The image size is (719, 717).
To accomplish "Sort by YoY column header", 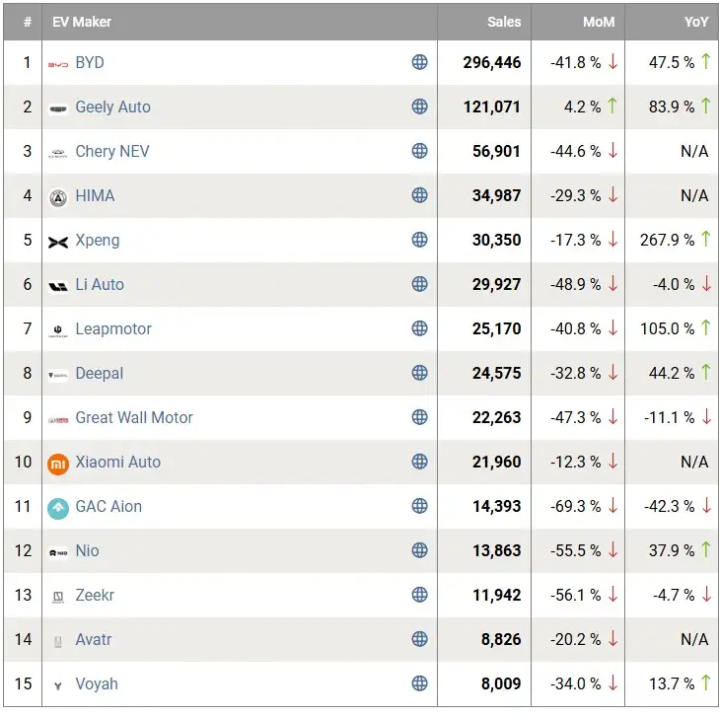I will click(x=696, y=22).
